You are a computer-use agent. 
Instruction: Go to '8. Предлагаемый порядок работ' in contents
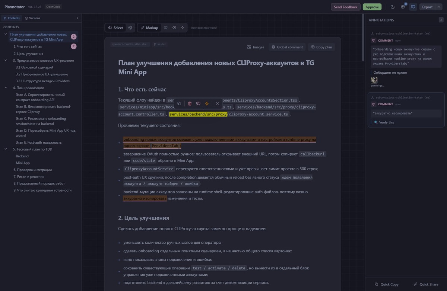[39, 183]
